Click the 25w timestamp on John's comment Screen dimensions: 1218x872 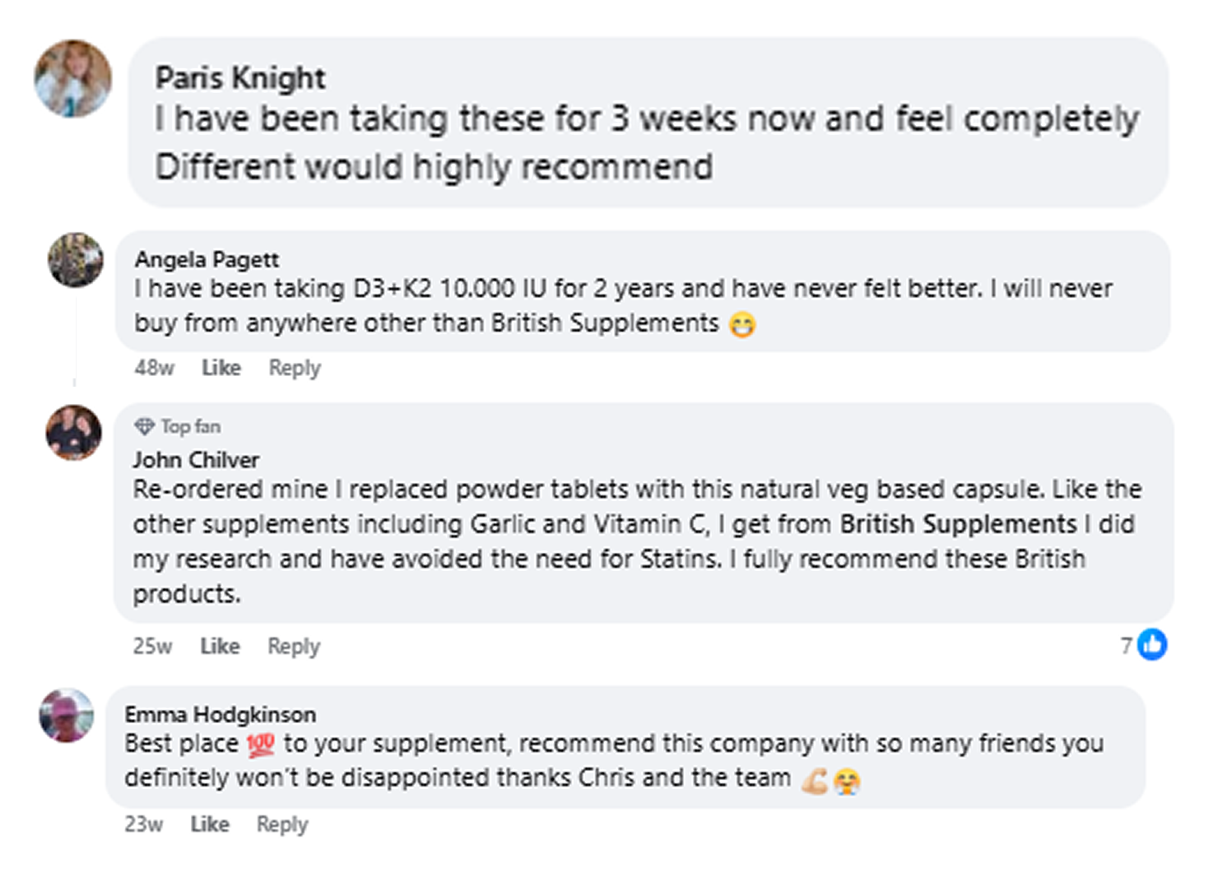coord(152,646)
